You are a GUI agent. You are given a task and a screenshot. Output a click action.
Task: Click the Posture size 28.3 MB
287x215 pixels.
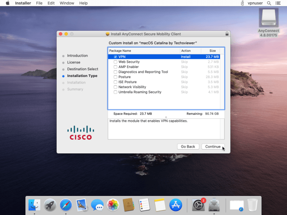212,77
